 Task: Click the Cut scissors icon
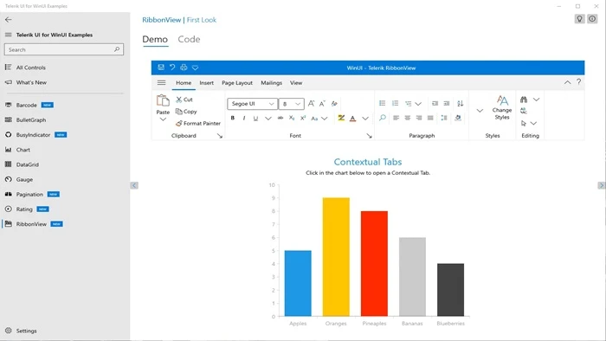pyautogui.click(x=179, y=100)
